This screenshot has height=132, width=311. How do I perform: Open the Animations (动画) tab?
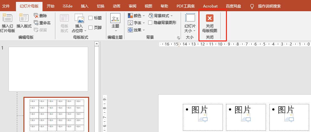[116, 6]
